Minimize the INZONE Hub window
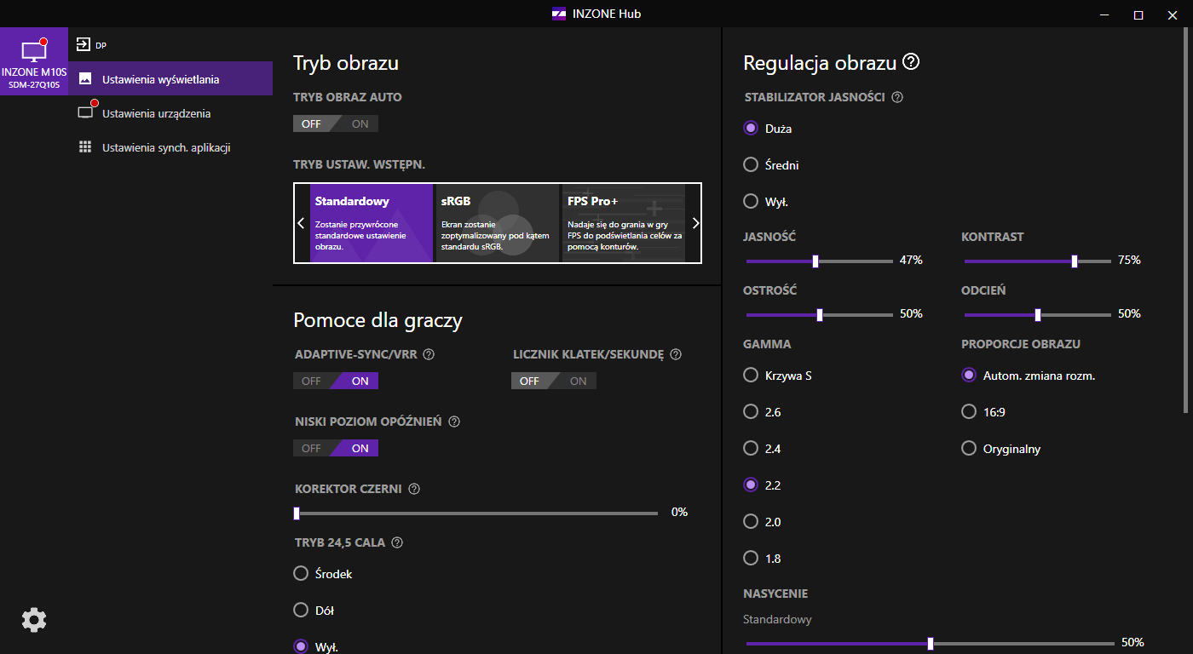Screen dimensions: 1193x654 (x=1104, y=14)
